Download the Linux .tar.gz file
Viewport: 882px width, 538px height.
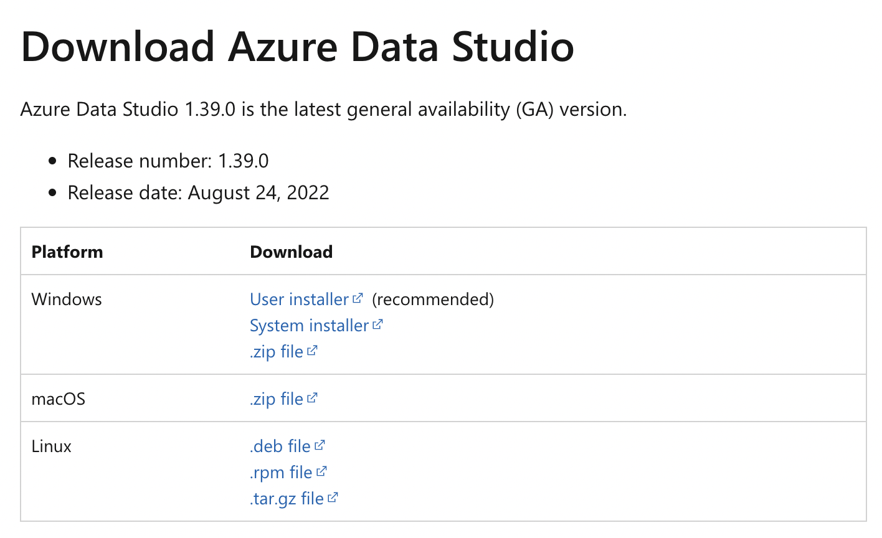(290, 498)
